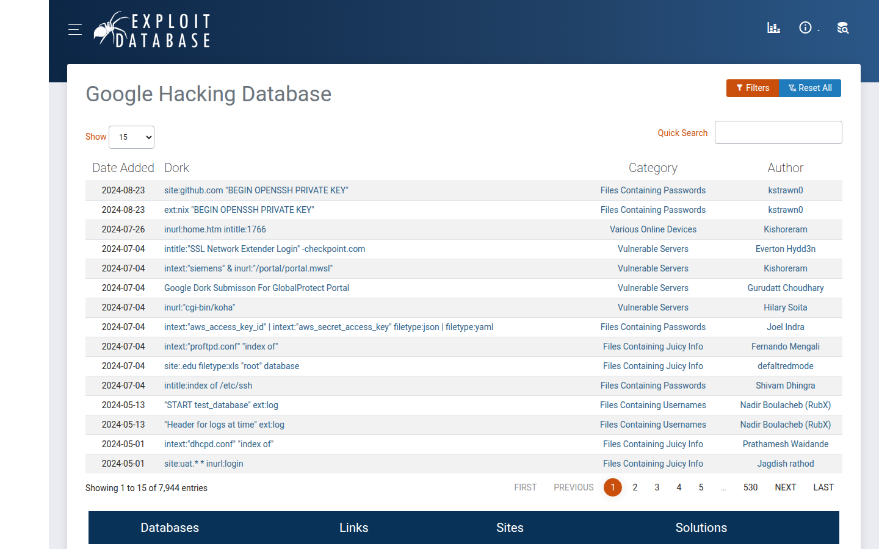The image size is (879, 549).
Task: Click the Reset All button
Action: pyautogui.click(x=810, y=88)
